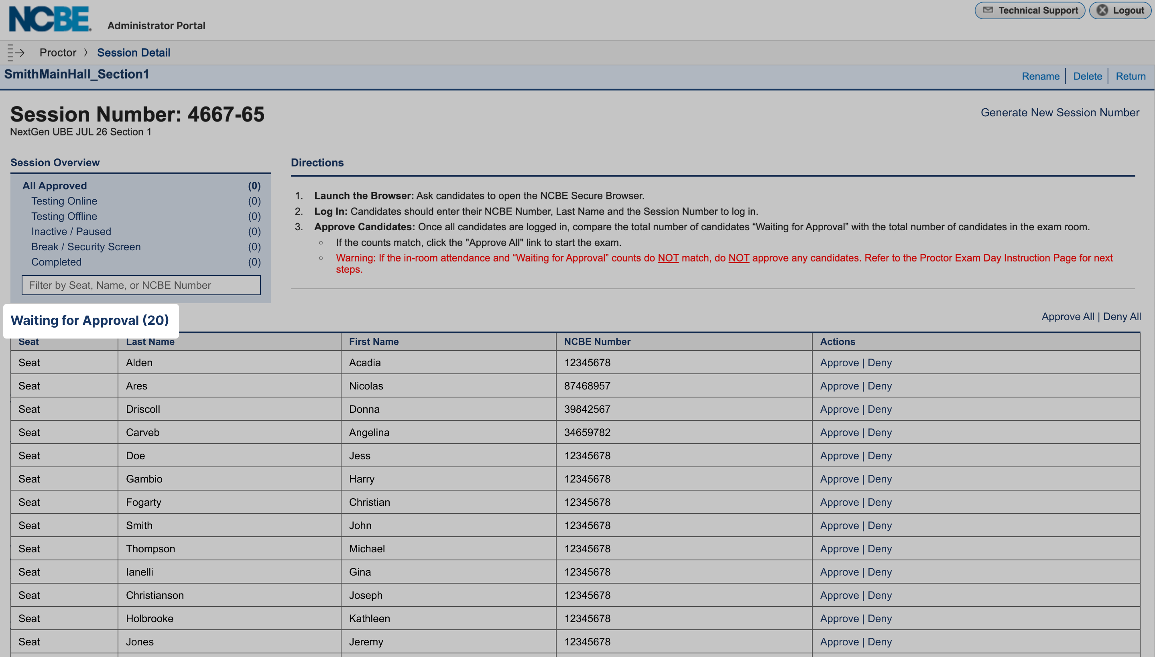Approve candidate Doe Jess
This screenshot has width=1155, height=657.
point(840,456)
